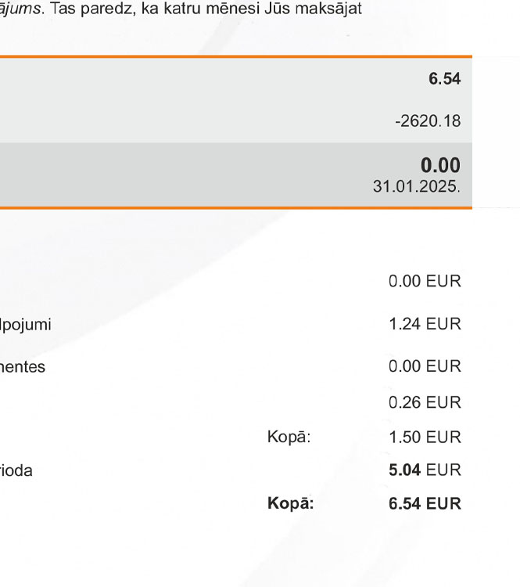Click the 0.00 EUR directly above 1.24 EUR

pyautogui.click(x=425, y=282)
